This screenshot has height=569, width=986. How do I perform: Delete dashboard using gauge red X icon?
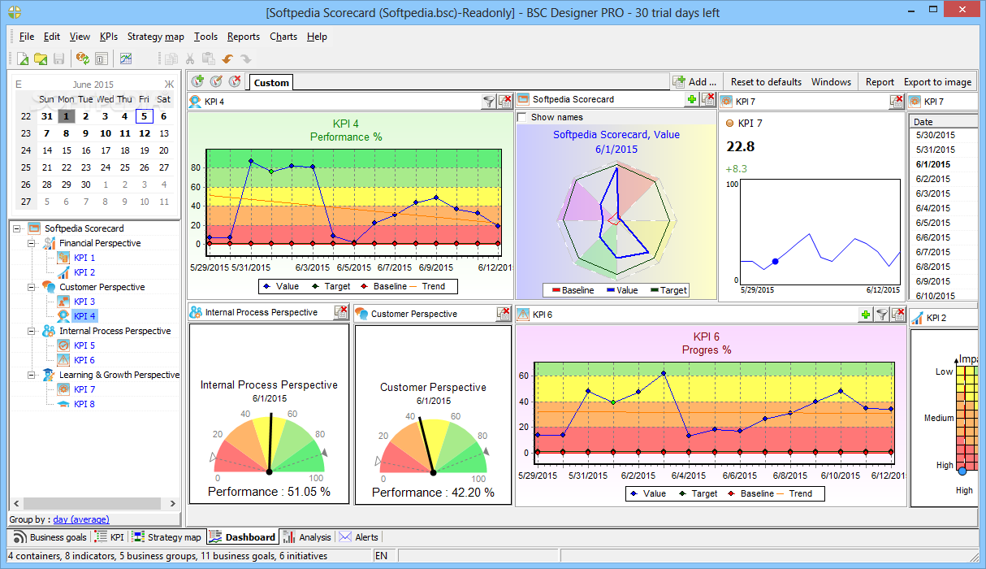click(235, 81)
